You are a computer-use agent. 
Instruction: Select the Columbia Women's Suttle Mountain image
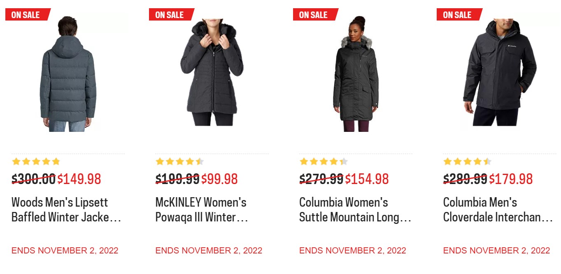click(356, 74)
